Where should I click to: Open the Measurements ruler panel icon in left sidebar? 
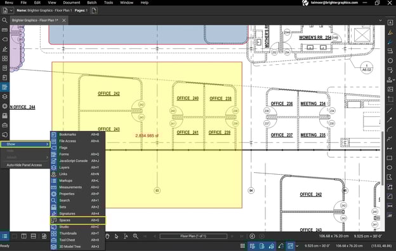click(x=4, y=30)
